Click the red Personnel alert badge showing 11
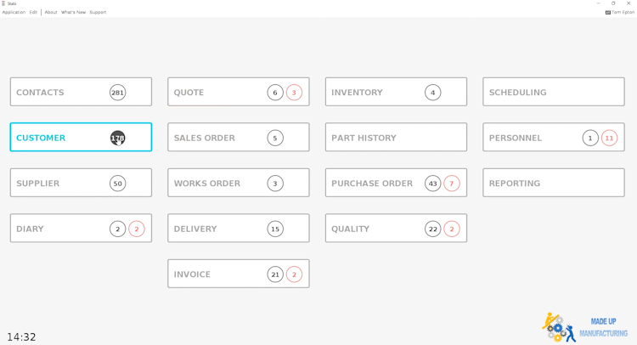637x345 pixels. [x=609, y=138]
